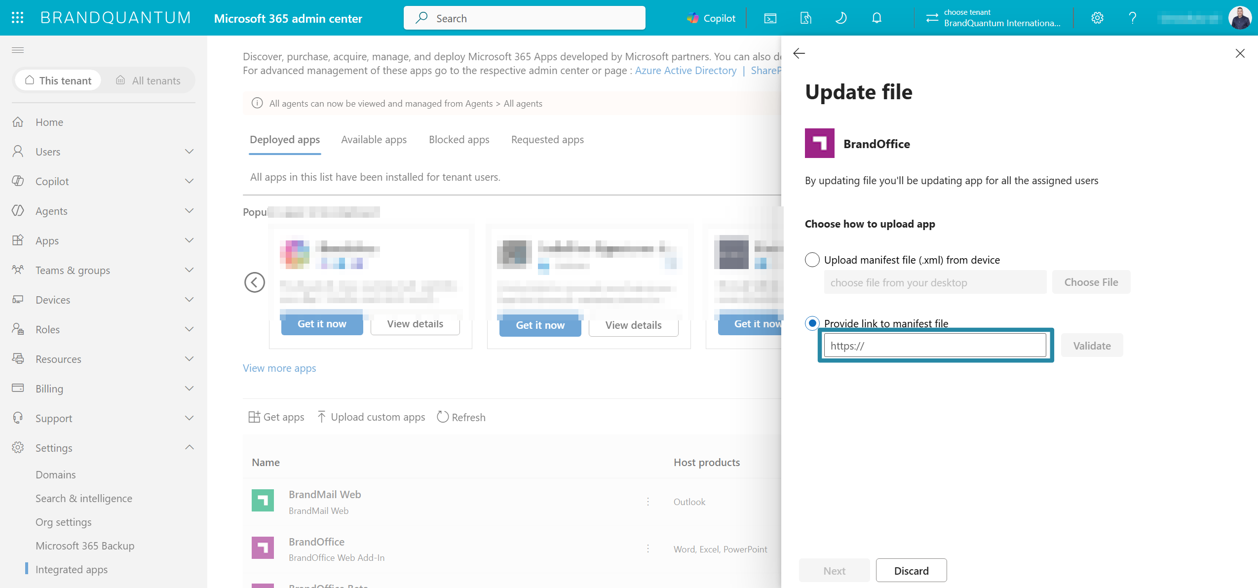
Task: Open the app launcher waffle icon
Action: point(18,18)
